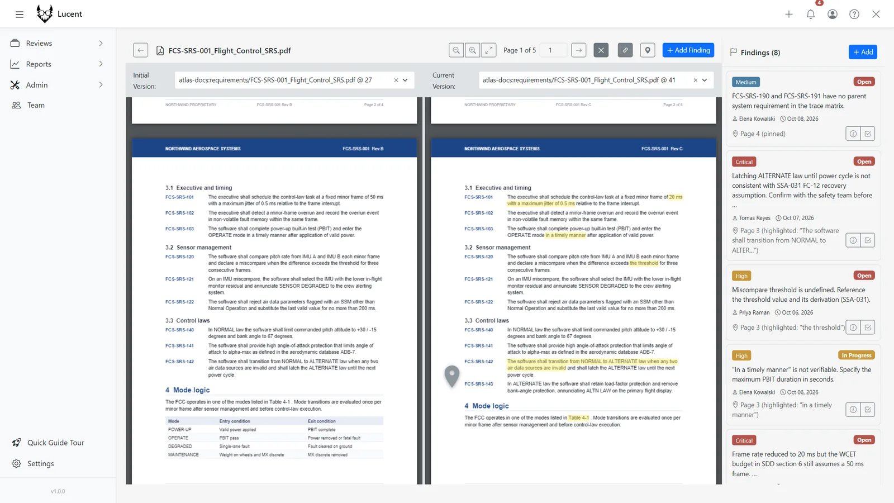894x503 pixels.
Task: Open the hamburger navigation menu
Action: coord(20,15)
